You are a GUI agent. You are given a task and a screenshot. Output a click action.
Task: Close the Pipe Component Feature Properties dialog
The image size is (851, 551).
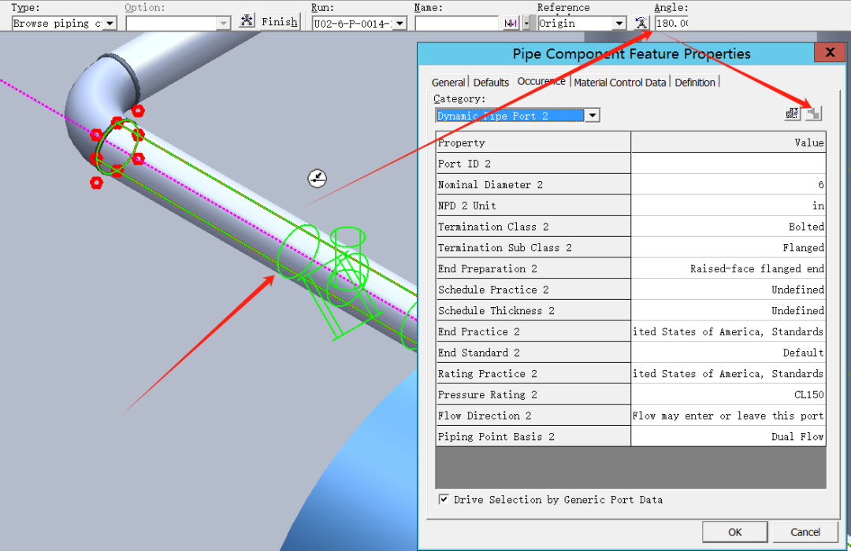(x=830, y=53)
